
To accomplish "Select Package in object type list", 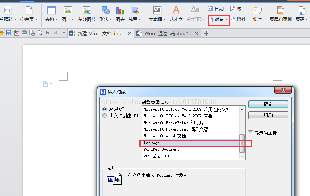I will [191, 143].
